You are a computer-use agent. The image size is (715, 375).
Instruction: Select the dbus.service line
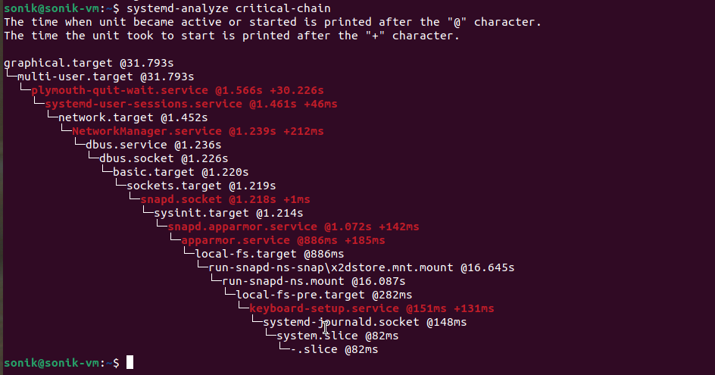click(153, 145)
